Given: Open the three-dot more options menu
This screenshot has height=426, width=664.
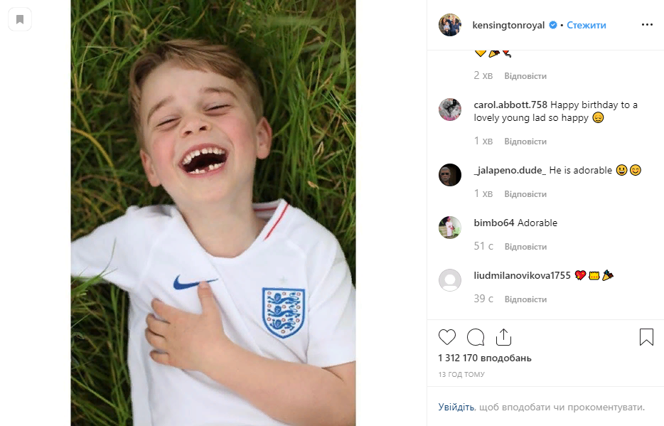Looking at the screenshot, I should pos(647,25).
